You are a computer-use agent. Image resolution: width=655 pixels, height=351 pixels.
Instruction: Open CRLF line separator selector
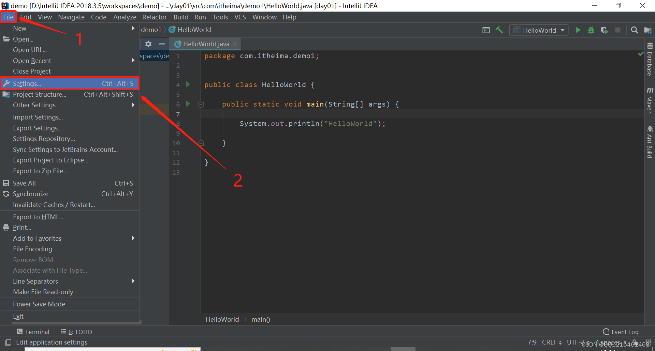click(x=552, y=342)
